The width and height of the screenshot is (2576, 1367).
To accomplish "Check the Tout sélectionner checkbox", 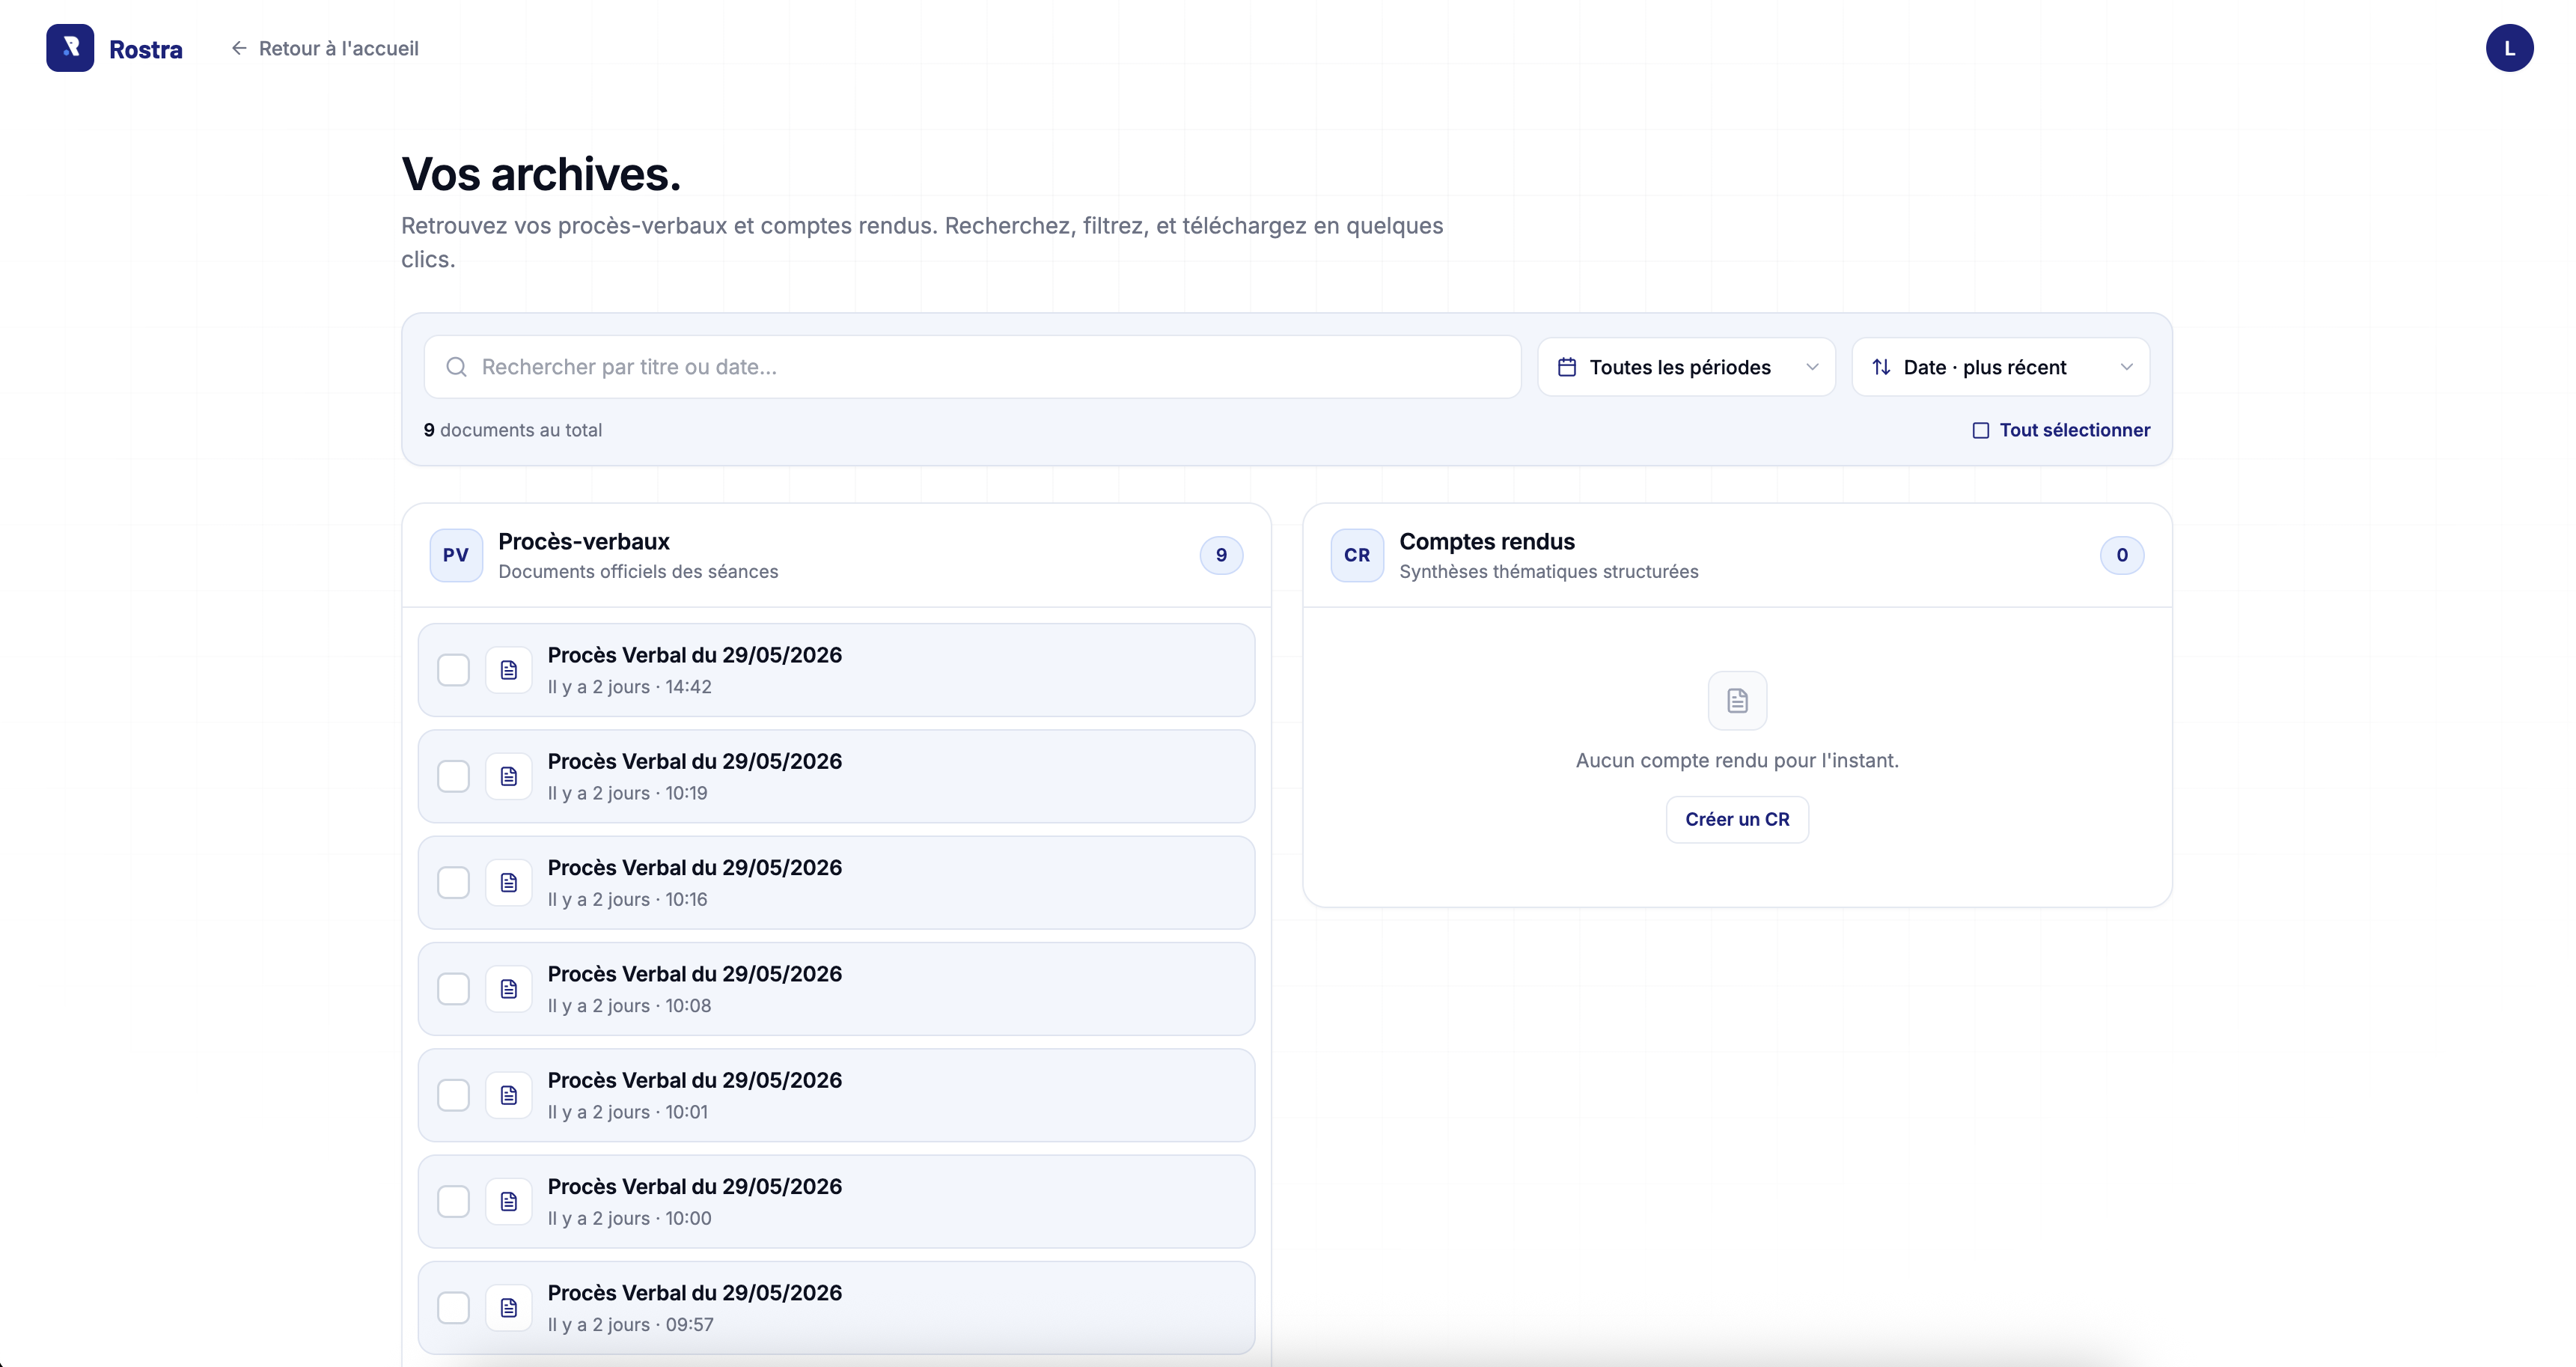I will coord(1980,430).
